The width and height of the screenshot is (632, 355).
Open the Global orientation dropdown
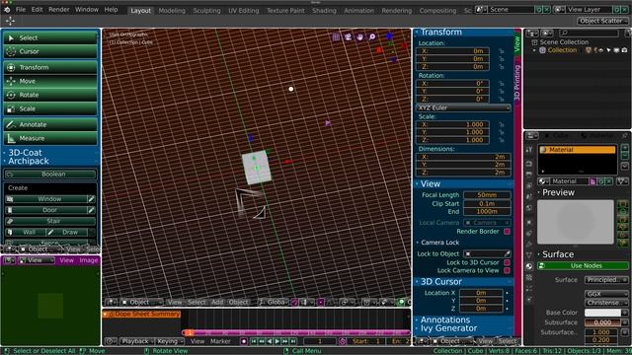(274, 302)
